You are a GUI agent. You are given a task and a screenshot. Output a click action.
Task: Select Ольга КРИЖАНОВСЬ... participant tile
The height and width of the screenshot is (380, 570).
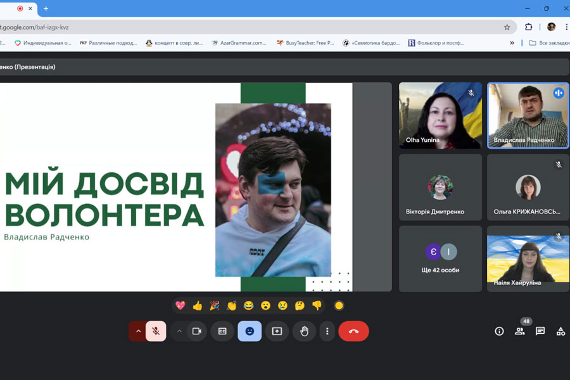[x=528, y=187]
